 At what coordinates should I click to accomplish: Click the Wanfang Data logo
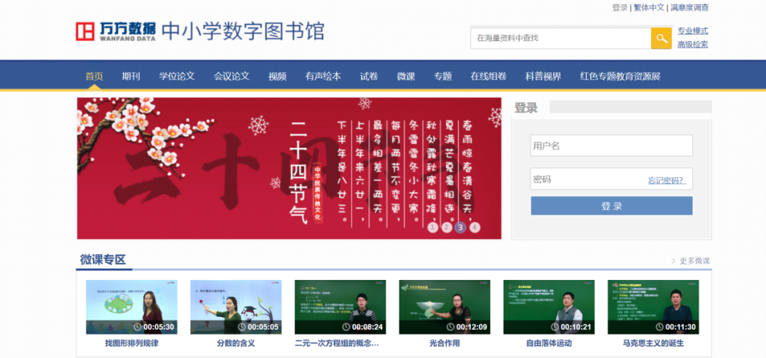coord(116,30)
